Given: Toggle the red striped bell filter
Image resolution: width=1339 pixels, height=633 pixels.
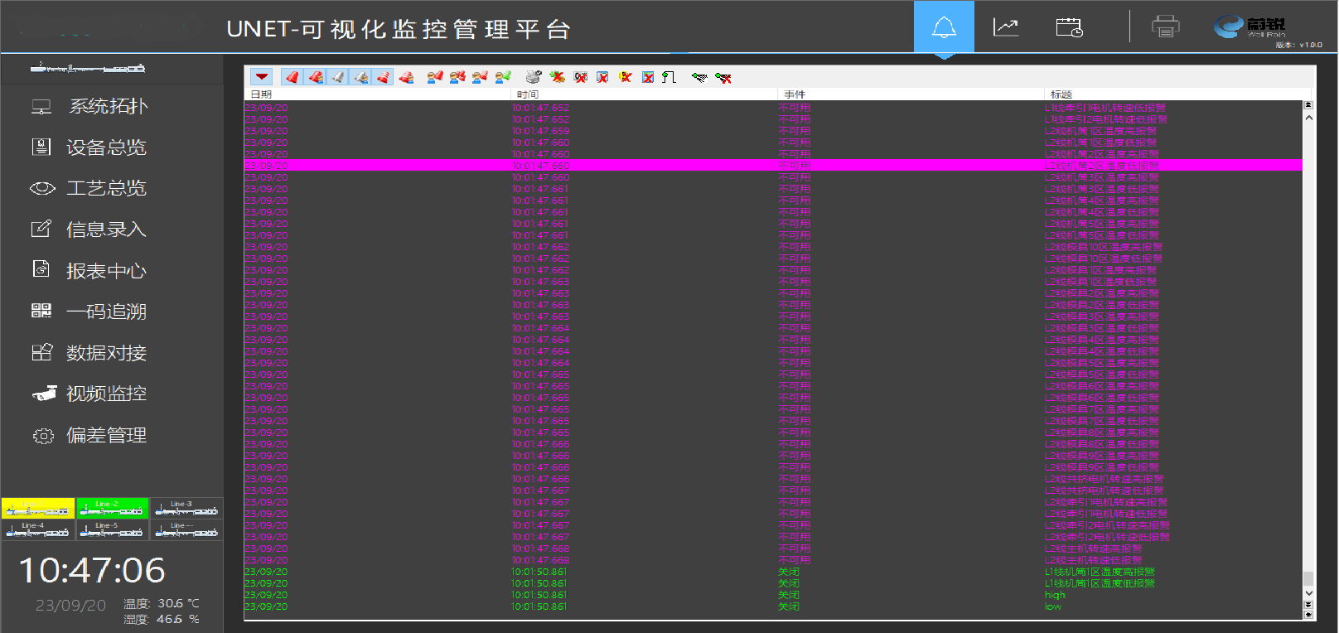Looking at the screenshot, I should tap(383, 77).
